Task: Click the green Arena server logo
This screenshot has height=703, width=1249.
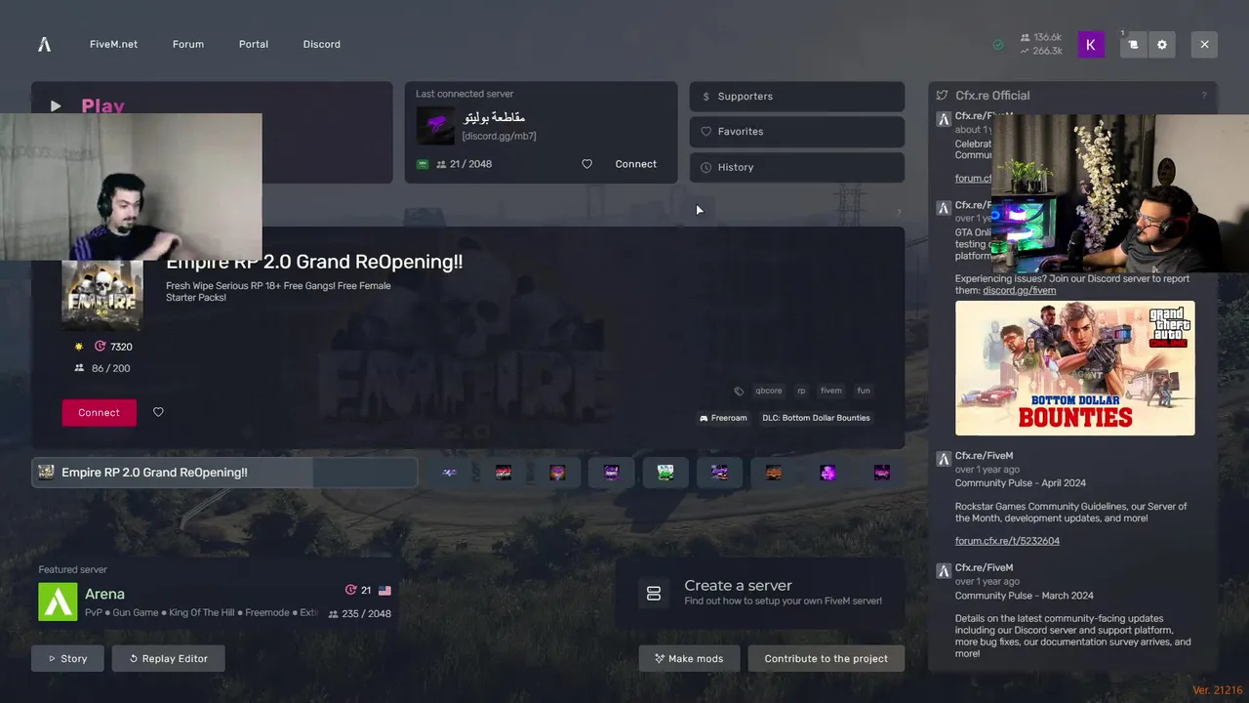Action: [x=58, y=602]
